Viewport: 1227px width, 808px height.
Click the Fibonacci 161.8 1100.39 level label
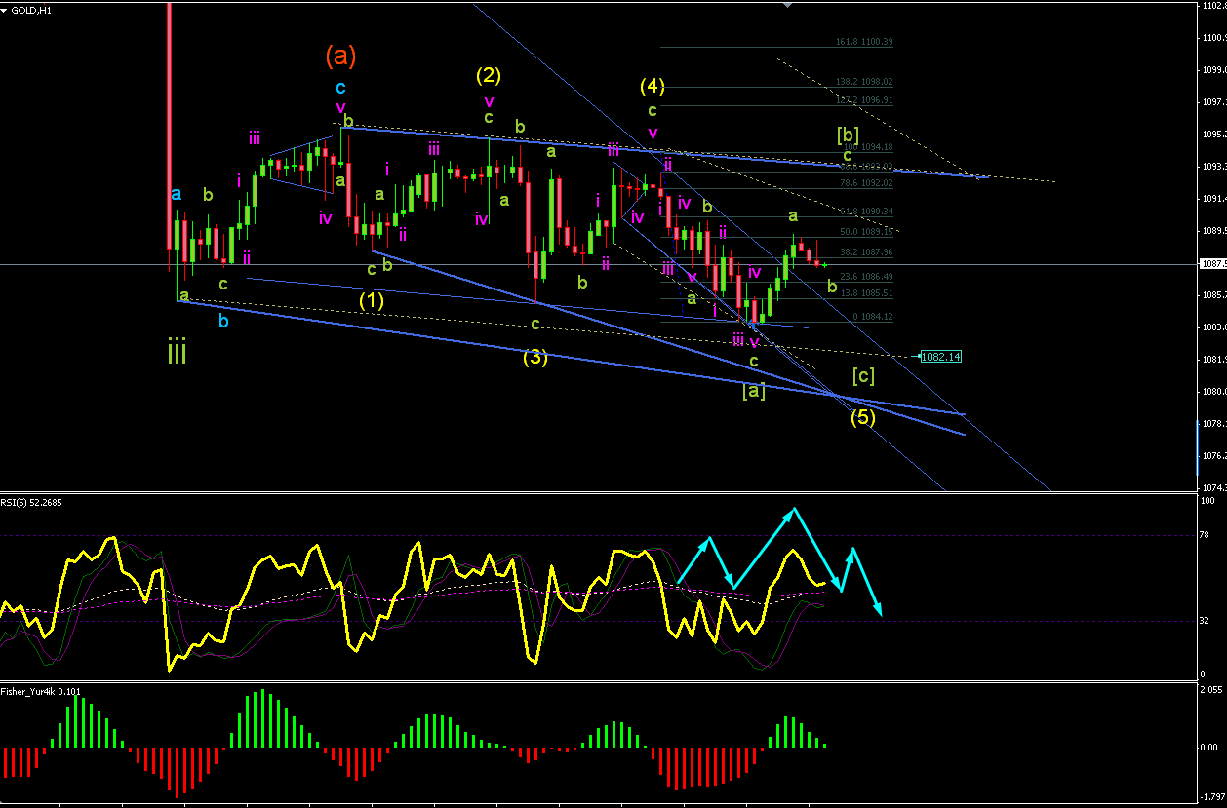click(x=864, y=42)
